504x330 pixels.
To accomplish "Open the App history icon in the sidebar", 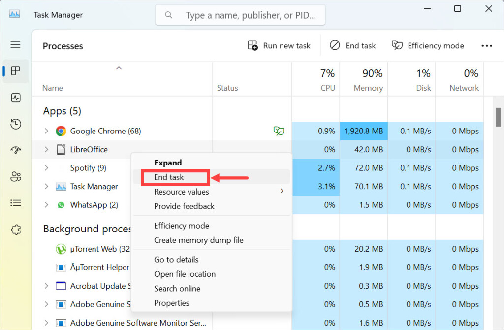I will pyautogui.click(x=16, y=124).
